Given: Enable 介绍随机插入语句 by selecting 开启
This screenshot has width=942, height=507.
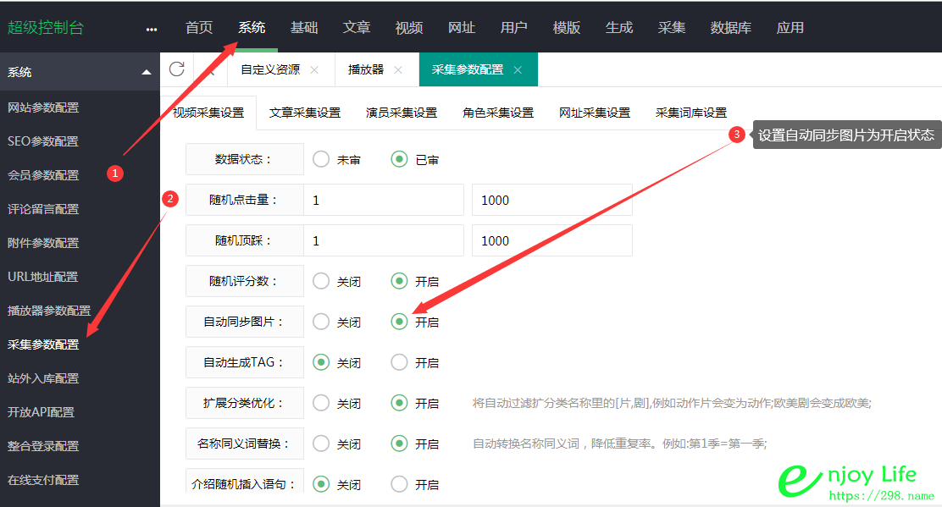Looking at the screenshot, I should tap(399, 483).
